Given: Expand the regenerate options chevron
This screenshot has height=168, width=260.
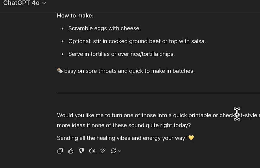Looking at the screenshot, I should coord(119,151).
